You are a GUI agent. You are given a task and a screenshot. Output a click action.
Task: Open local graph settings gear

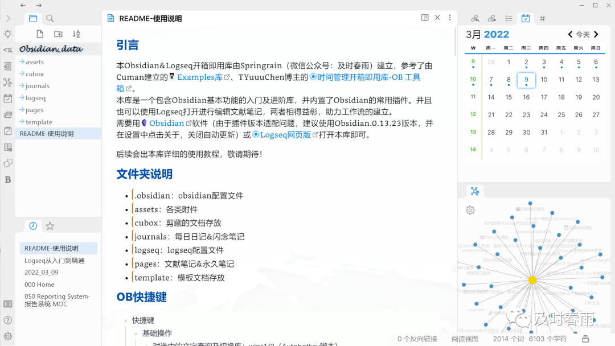point(470,210)
